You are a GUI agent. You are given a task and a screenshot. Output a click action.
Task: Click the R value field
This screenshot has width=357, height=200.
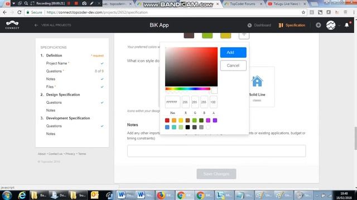point(185,102)
